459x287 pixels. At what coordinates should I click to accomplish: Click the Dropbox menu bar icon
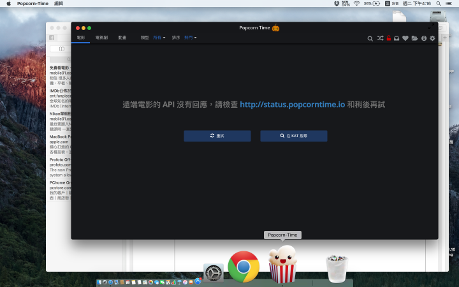click(x=337, y=4)
